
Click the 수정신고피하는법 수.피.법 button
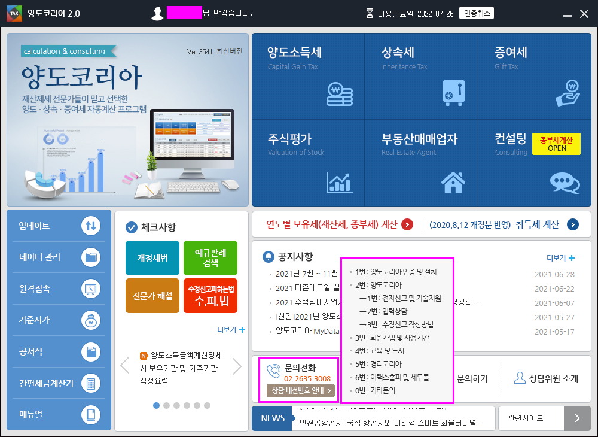click(210, 296)
